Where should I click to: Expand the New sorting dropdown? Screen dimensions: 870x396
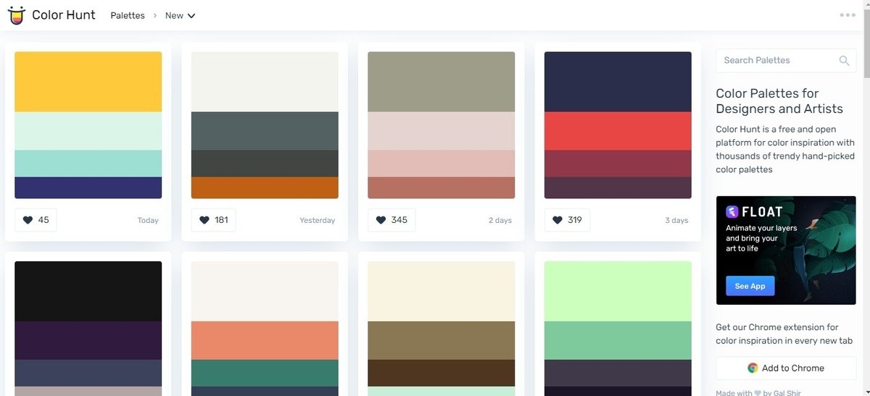[x=181, y=15]
